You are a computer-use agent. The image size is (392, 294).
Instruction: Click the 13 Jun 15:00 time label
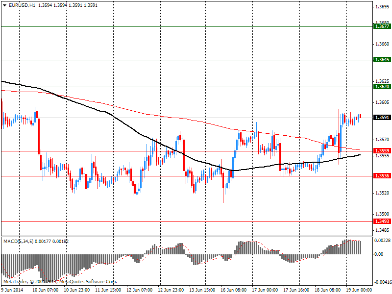tap(202, 290)
